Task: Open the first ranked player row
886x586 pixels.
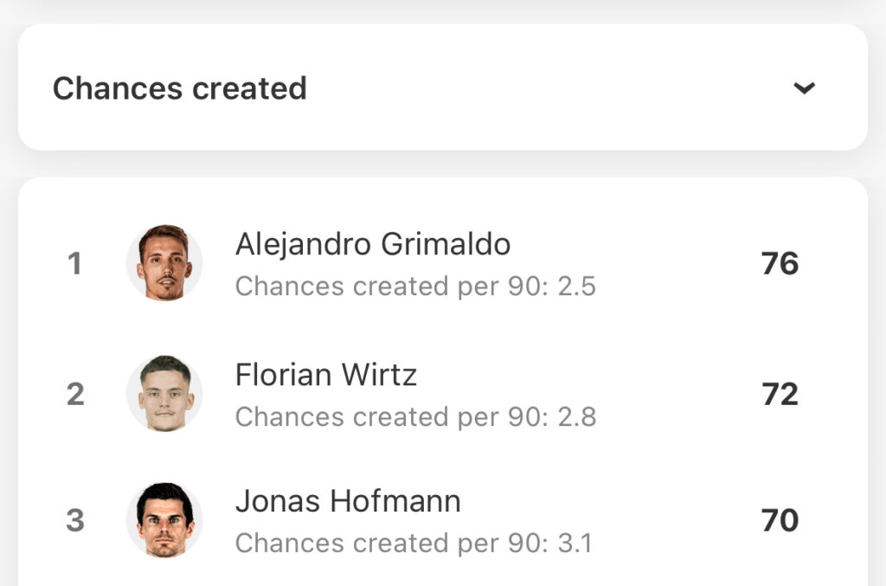Action: 443,263
